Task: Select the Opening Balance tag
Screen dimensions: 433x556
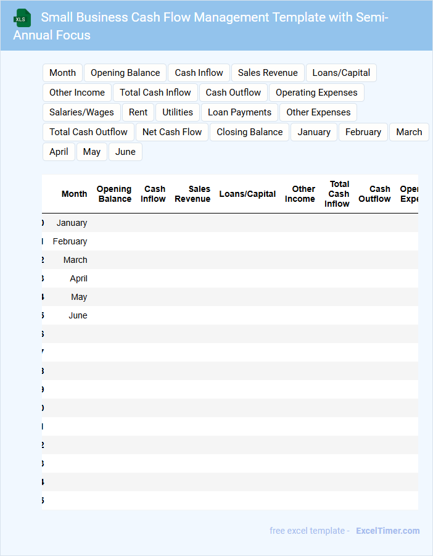Action: [x=125, y=73]
